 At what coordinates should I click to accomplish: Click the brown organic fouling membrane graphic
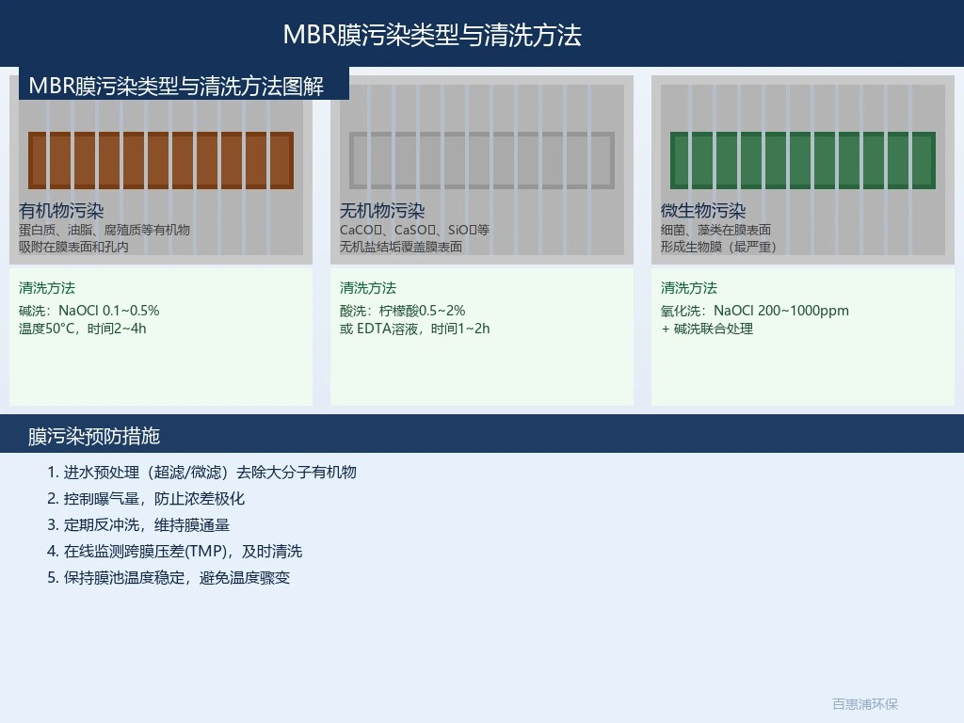point(161,160)
